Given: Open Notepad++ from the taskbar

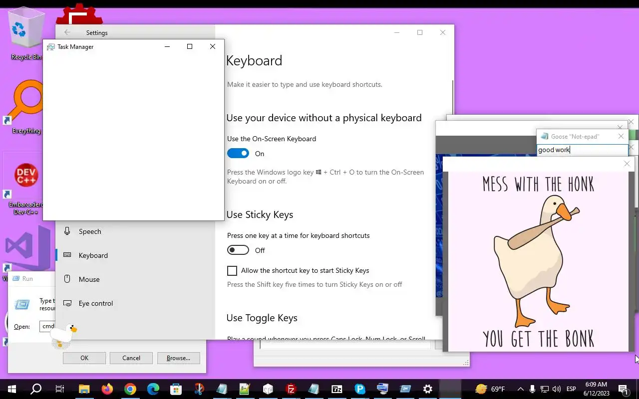Looking at the screenshot, I should pyautogui.click(x=245, y=389).
